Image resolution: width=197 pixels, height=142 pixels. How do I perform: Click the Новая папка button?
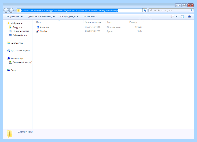pyautogui.click(x=90, y=17)
